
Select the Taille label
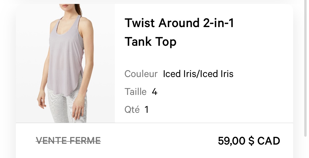click(135, 92)
